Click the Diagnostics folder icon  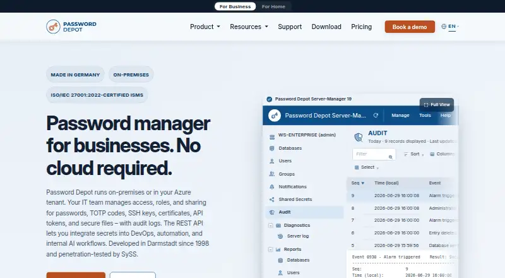(278, 226)
